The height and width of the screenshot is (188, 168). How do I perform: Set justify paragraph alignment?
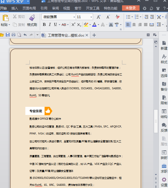pos(146,25)
